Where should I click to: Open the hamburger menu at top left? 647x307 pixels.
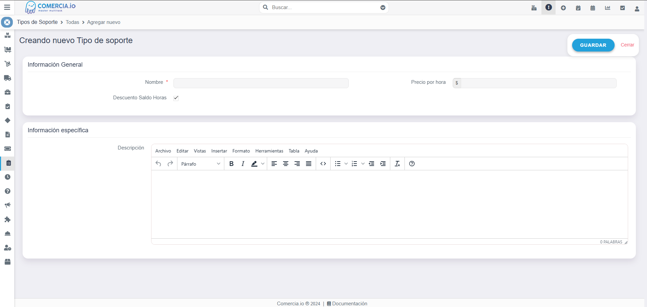pos(7,7)
